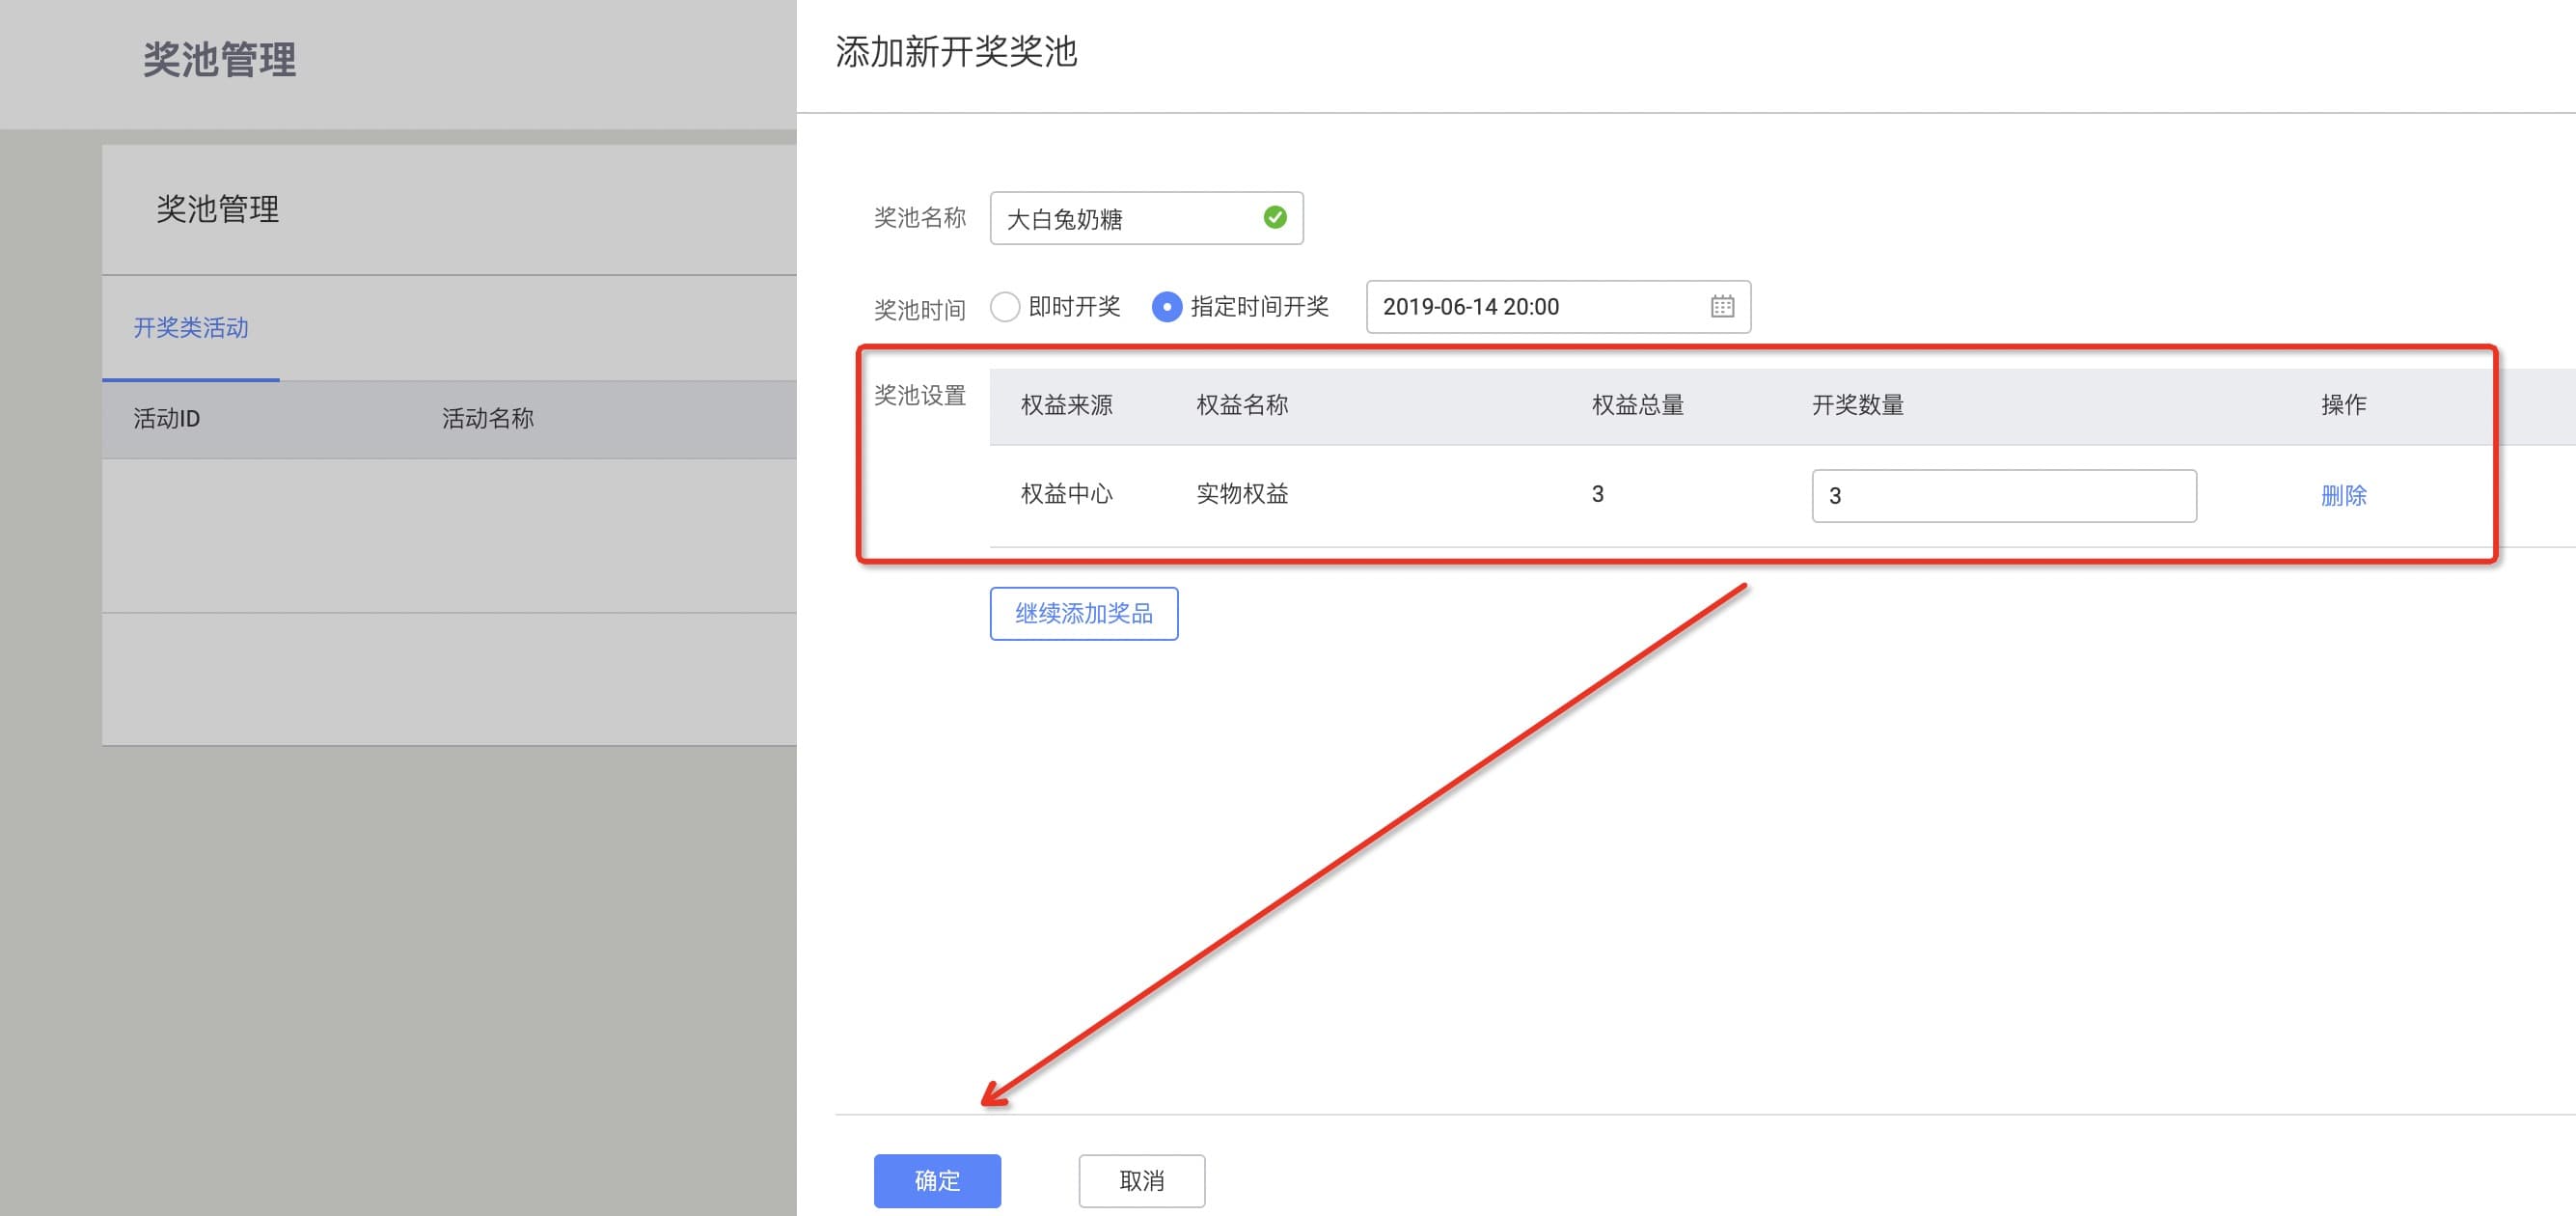Select the 即时开奖 radio button

1004,306
